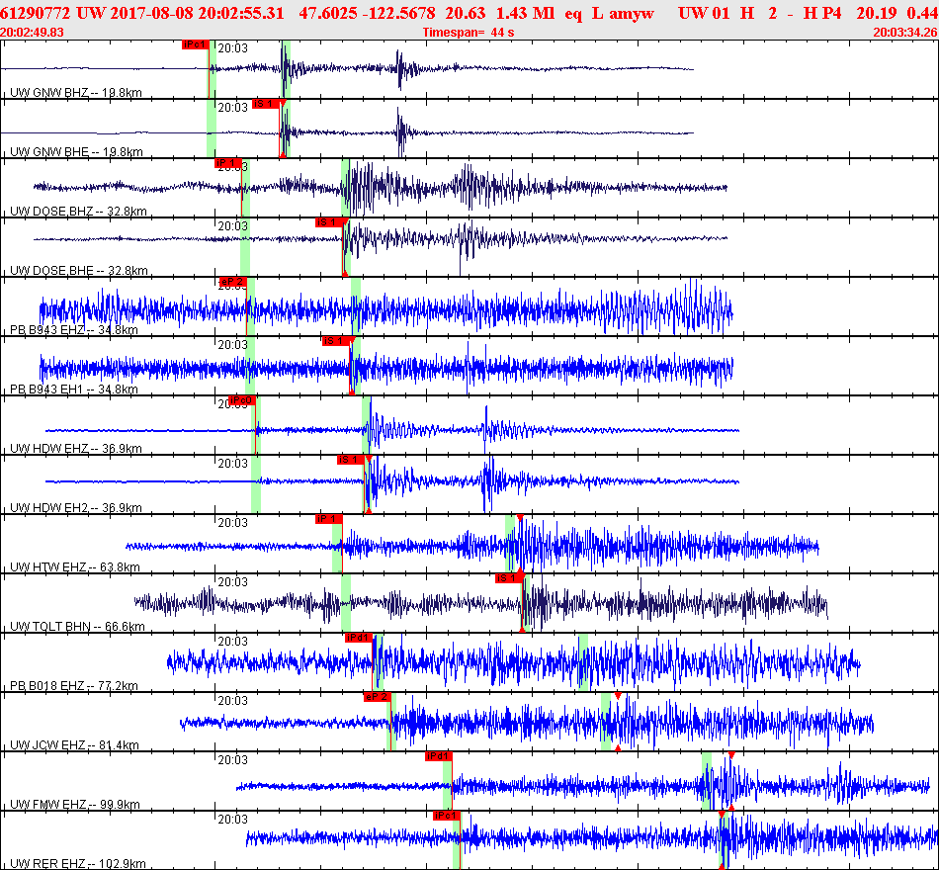Screen dimensions: 939x870
Task: Click the '20:03' tick label on GNW BHZ
Action: (x=233, y=48)
